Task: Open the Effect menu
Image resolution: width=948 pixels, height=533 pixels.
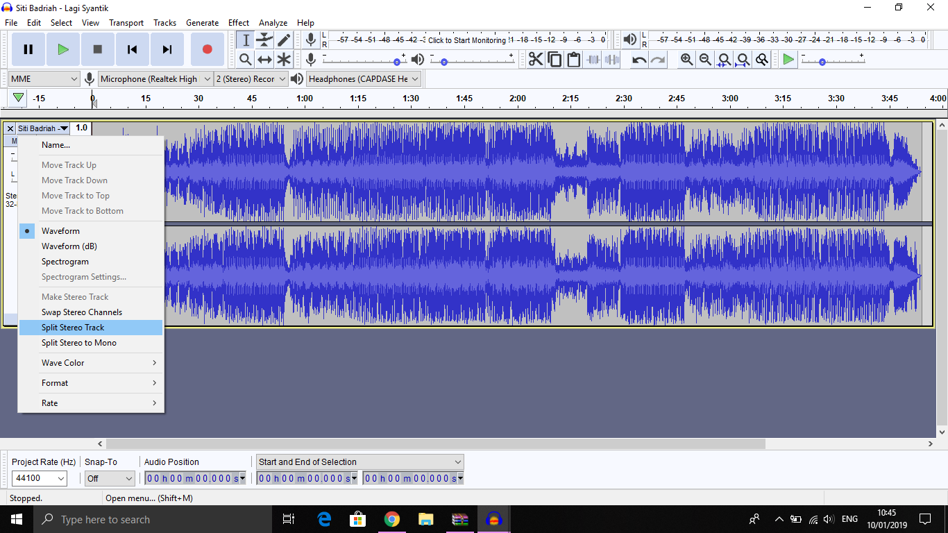Action: click(239, 23)
